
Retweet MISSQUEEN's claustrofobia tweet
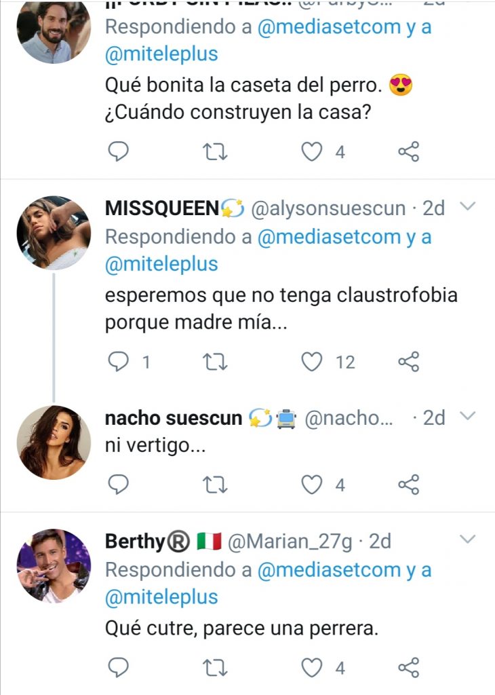click(x=216, y=362)
